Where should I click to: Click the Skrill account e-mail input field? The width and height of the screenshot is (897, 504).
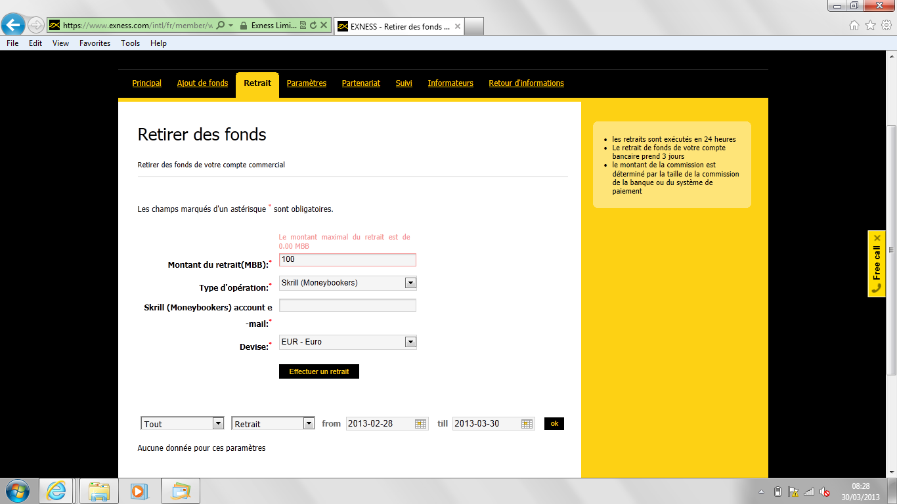347,305
